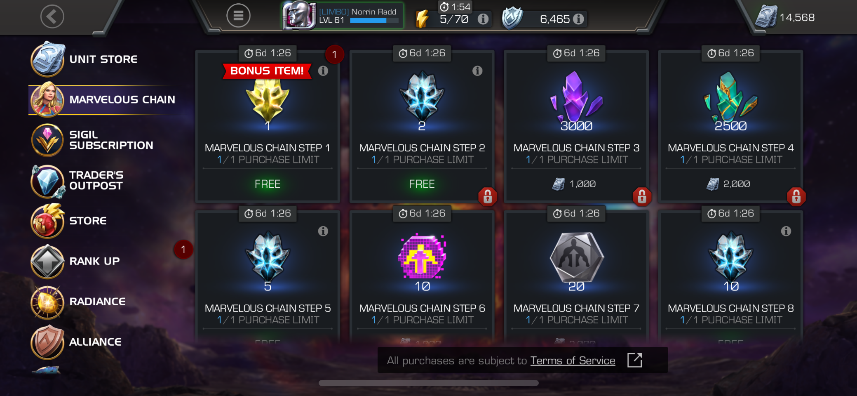Open Terms of Service link
Screen dimensions: 857x396
(573, 361)
